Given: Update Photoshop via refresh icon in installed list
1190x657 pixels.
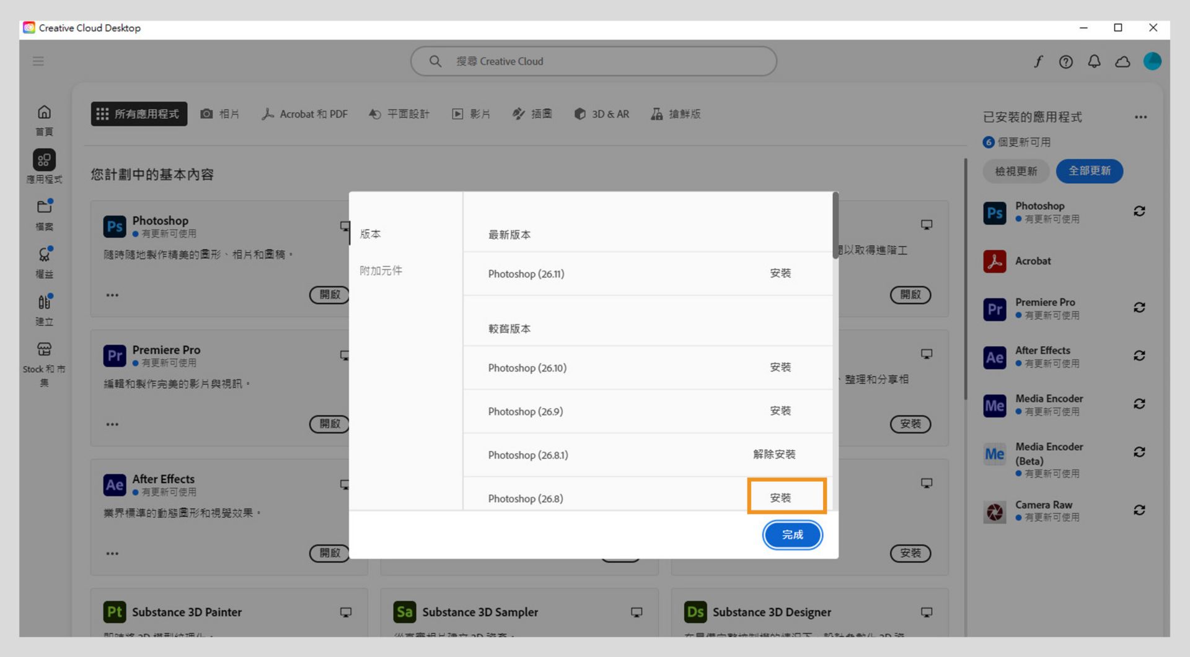Looking at the screenshot, I should click(1139, 211).
